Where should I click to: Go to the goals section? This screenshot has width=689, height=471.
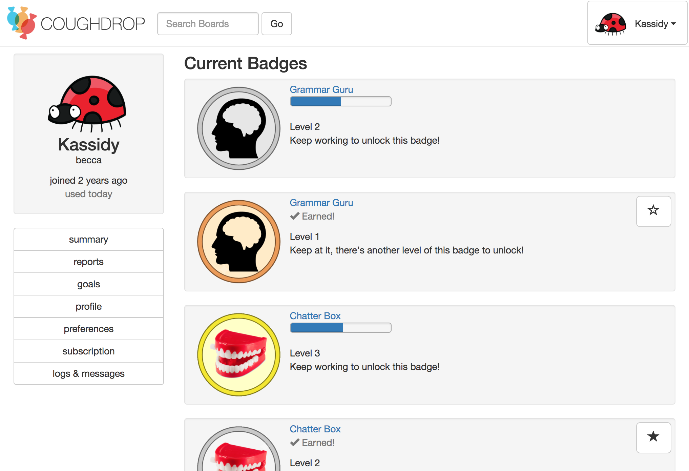click(89, 284)
